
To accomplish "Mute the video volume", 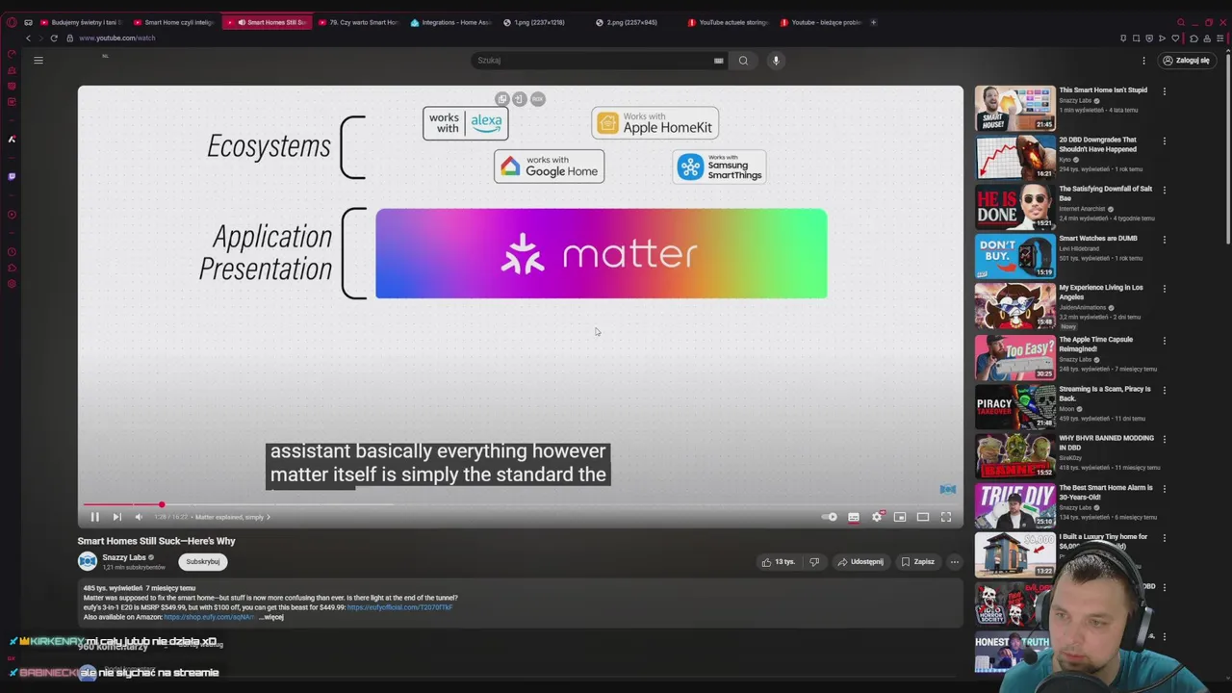I will (139, 517).
